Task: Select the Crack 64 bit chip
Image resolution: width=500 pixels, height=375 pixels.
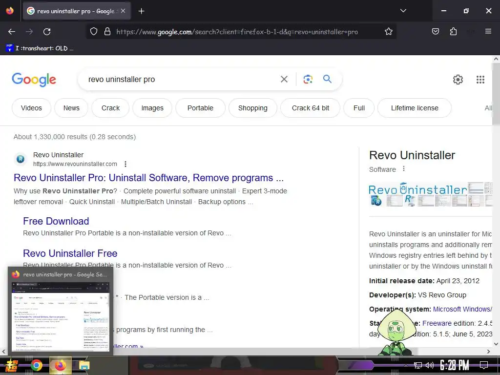Action: tap(310, 108)
